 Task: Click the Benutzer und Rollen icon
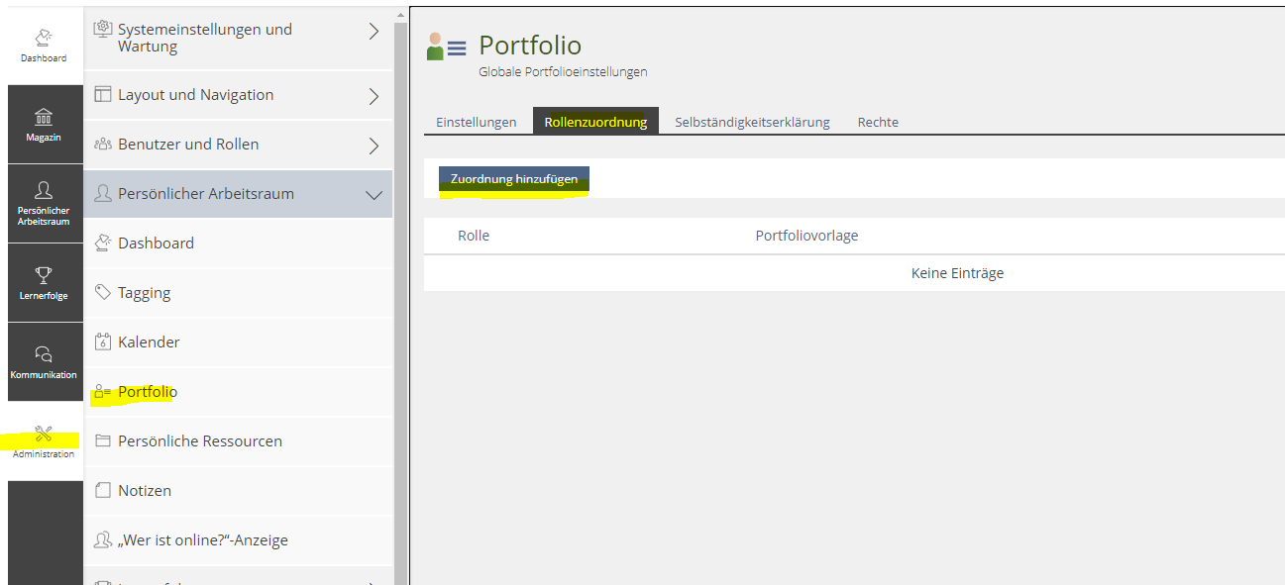coord(102,144)
